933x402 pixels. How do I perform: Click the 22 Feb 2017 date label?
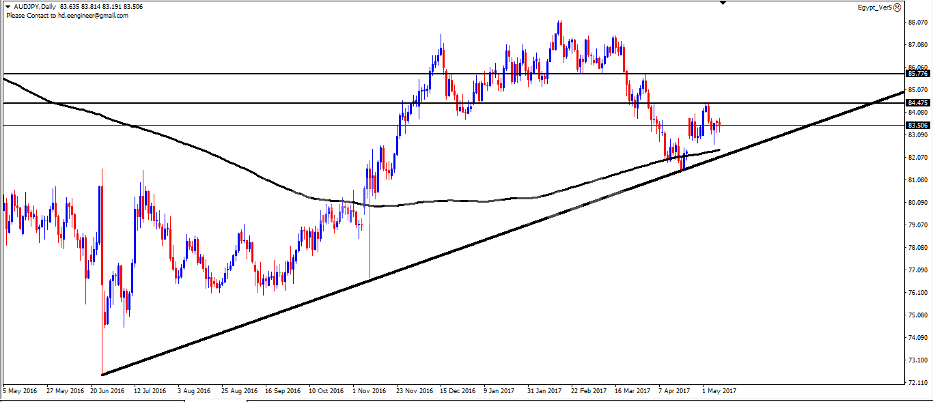click(589, 392)
